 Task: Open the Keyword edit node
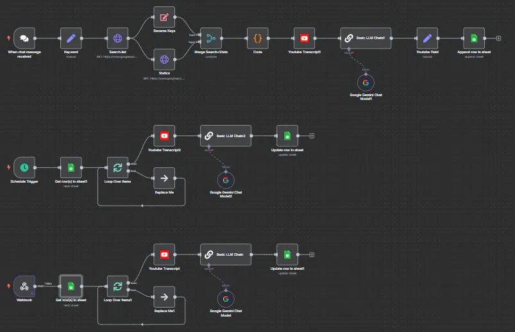(x=71, y=38)
